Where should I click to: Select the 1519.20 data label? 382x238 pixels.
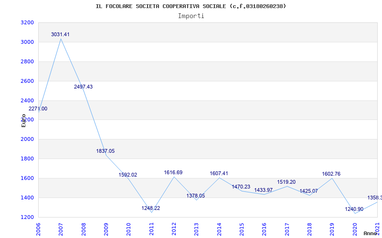(286, 182)
